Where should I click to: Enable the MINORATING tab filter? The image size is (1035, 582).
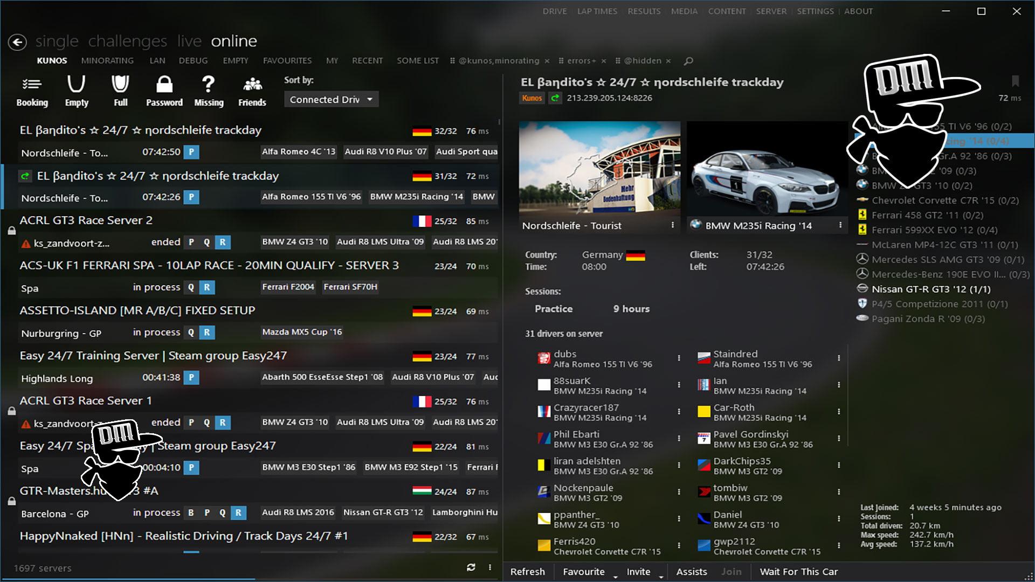[107, 60]
